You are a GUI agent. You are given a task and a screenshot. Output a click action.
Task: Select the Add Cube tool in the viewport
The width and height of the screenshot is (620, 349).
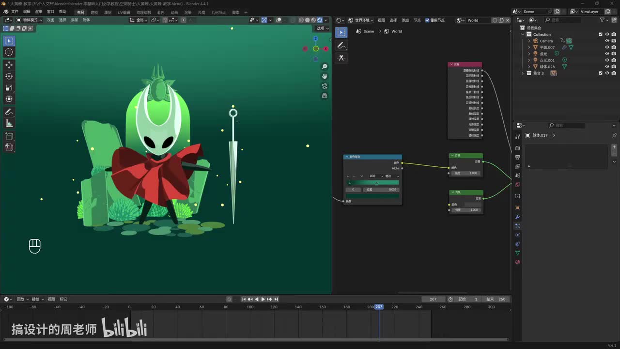tap(9, 136)
